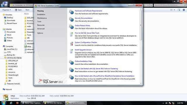Click the volume icon in the system tray
Viewport: 187px width, 105px height.
point(167,103)
